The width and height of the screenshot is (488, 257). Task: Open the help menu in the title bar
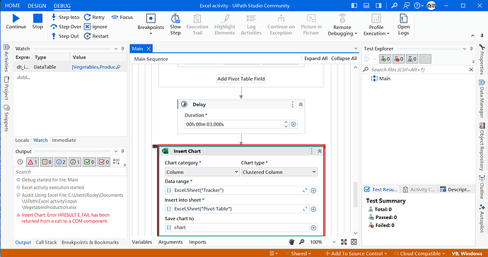pos(419,6)
